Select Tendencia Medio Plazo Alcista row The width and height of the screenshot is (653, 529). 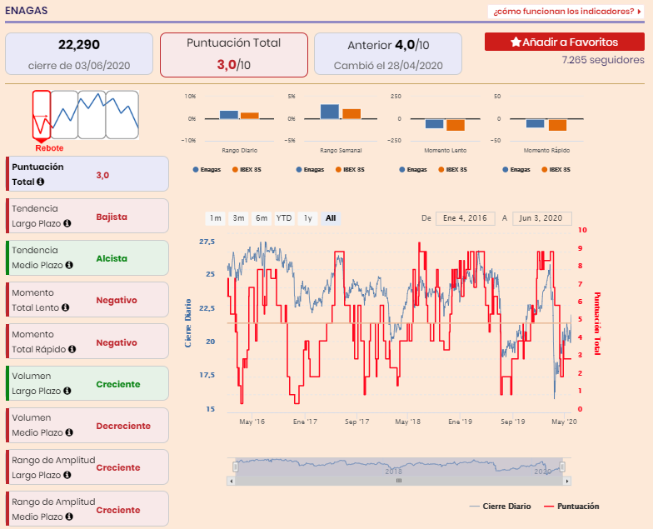tap(87, 258)
